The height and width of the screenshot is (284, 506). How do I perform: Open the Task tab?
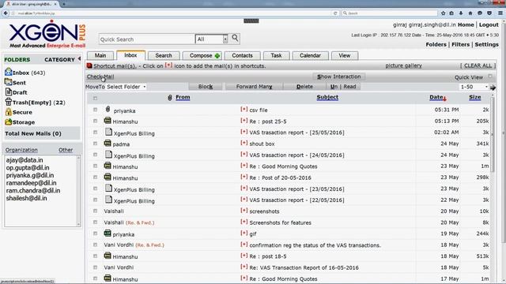(x=276, y=56)
